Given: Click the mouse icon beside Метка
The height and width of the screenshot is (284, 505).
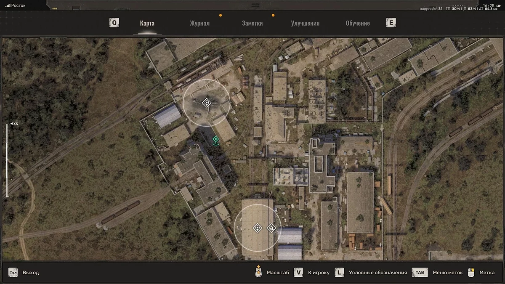Looking at the screenshot, I should pyautogui.click(x=471, y=272).
